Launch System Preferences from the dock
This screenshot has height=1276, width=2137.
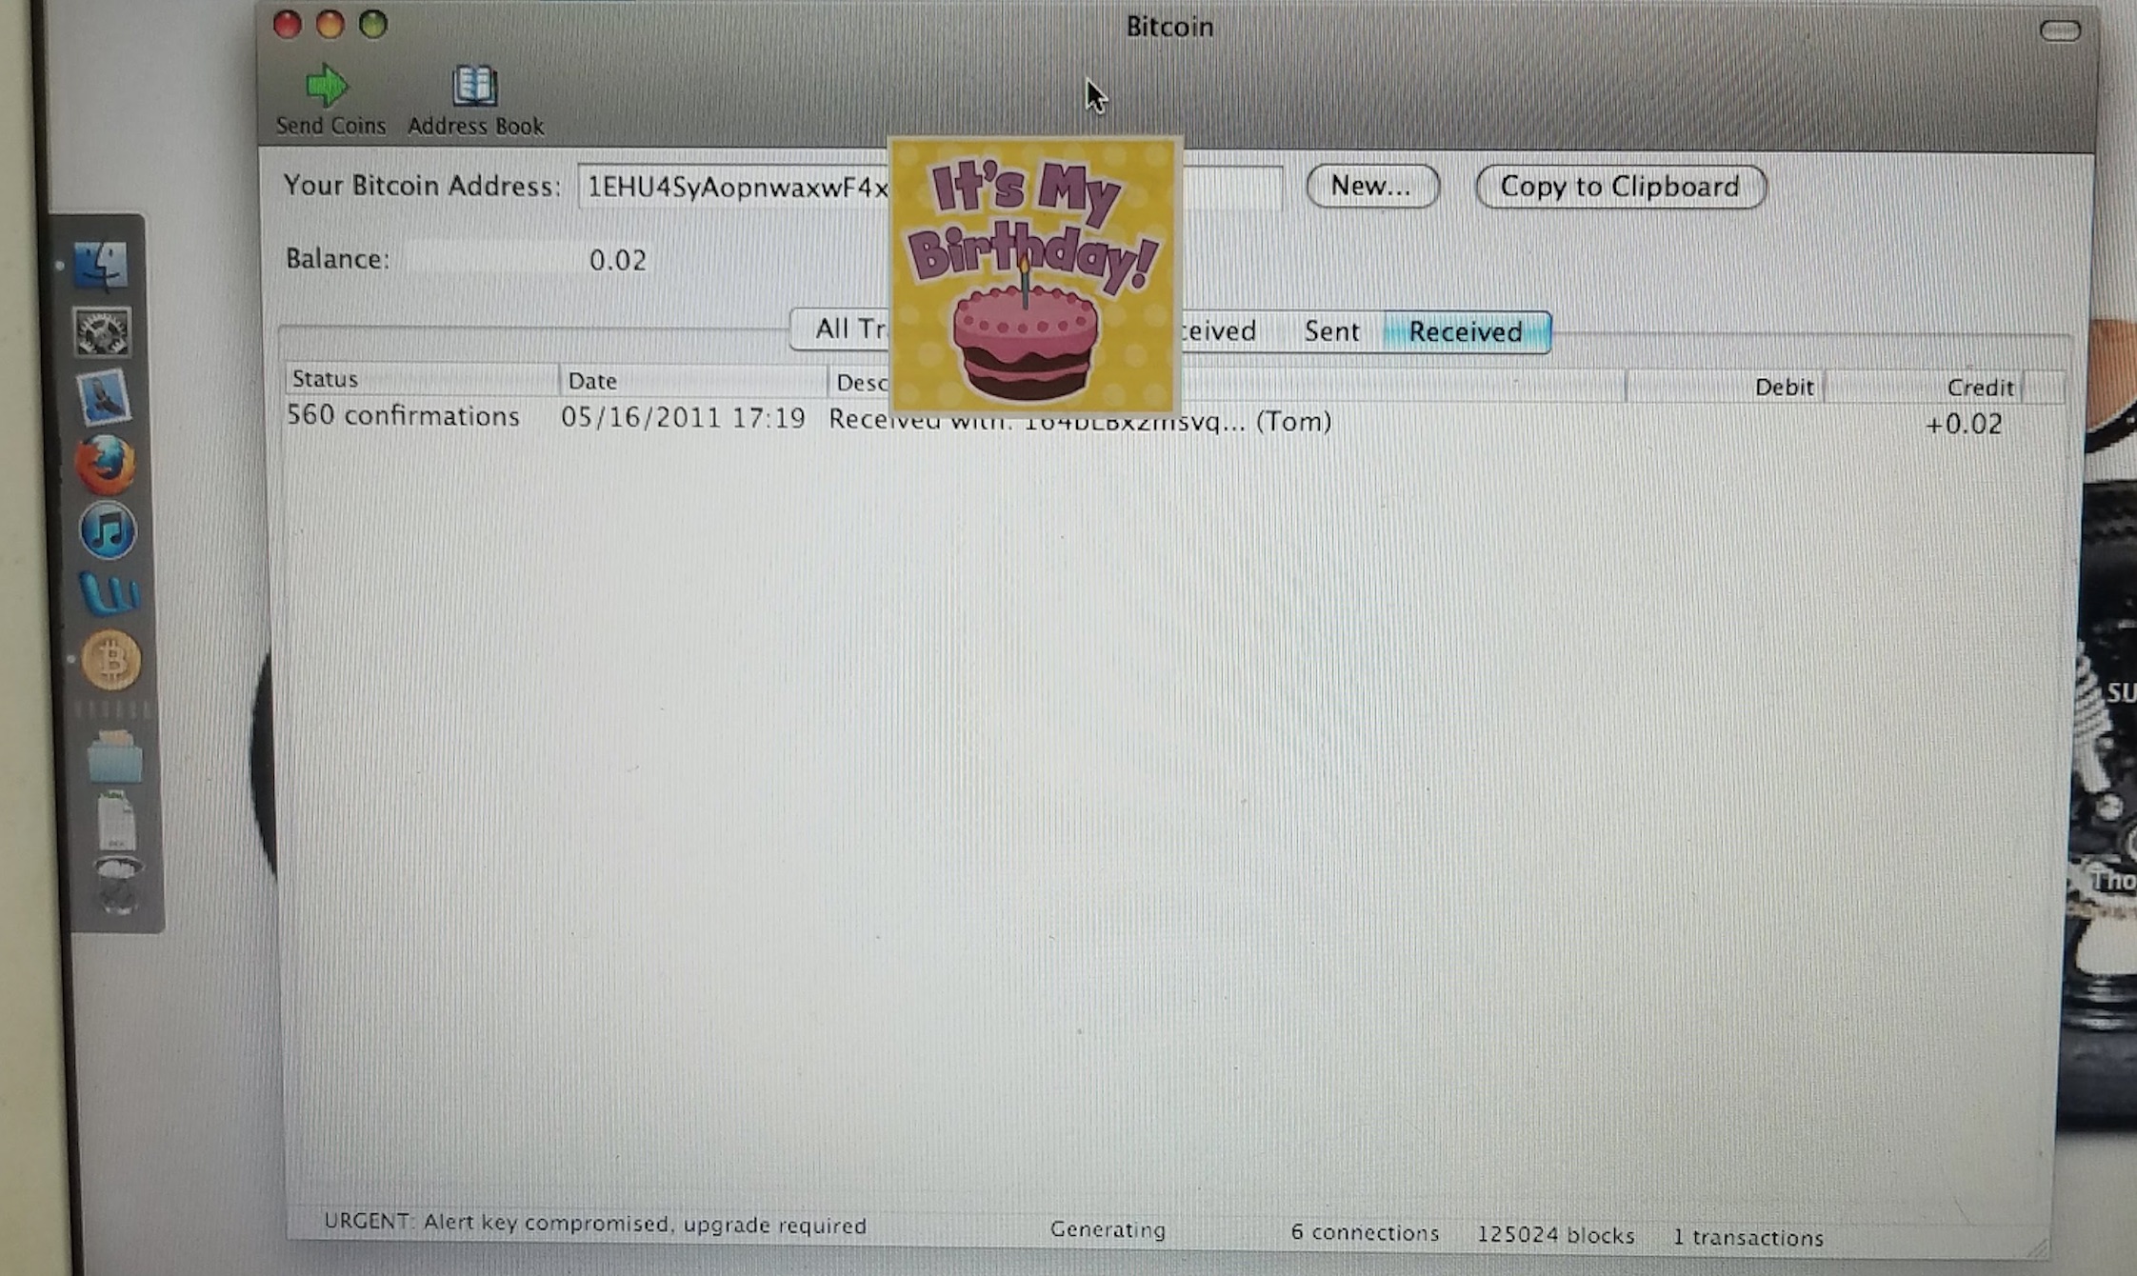pyautogui.click(x=102, y=332)
